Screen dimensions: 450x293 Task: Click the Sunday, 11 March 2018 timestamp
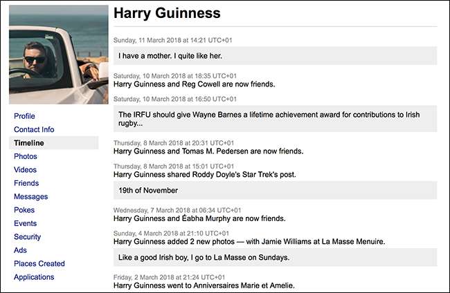point(175,41)
